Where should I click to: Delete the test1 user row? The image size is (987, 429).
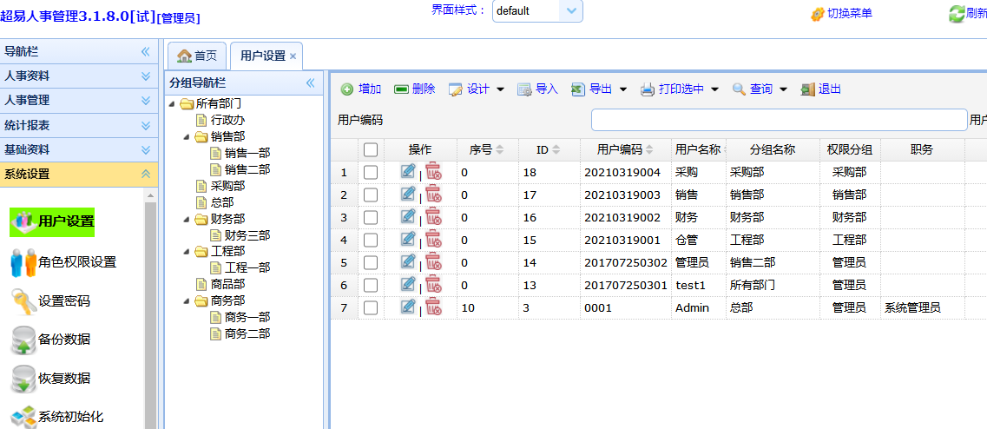pyautogui.click(x=433, y=285)
